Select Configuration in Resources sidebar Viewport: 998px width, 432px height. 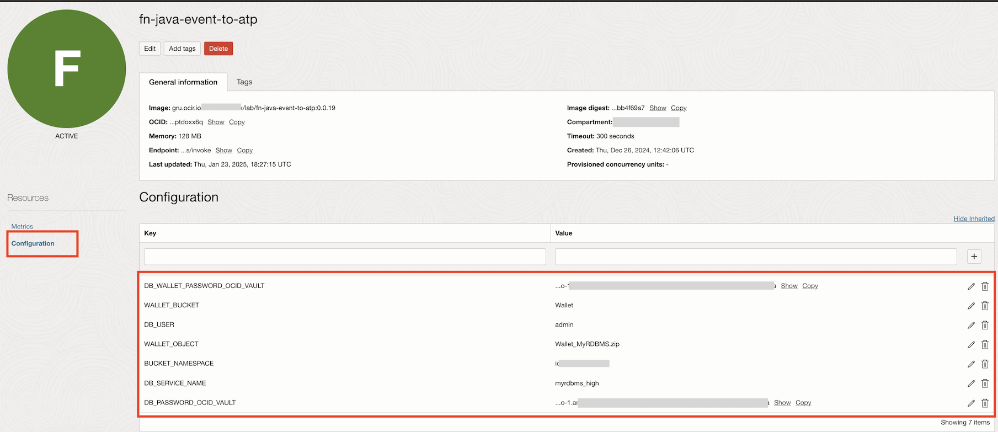click(33, 243)
